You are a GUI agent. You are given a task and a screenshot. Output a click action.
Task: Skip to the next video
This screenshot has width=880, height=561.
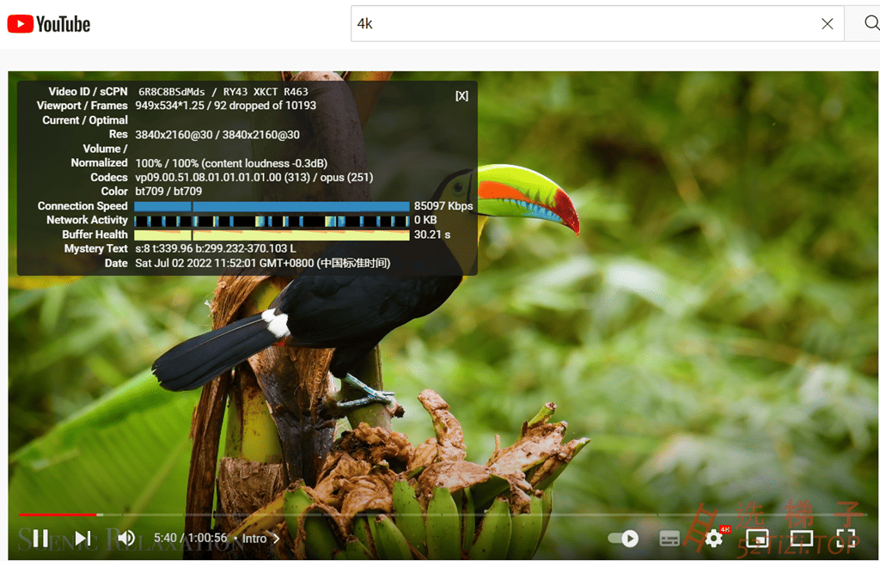pyautogui.click(x=82, y=539)
